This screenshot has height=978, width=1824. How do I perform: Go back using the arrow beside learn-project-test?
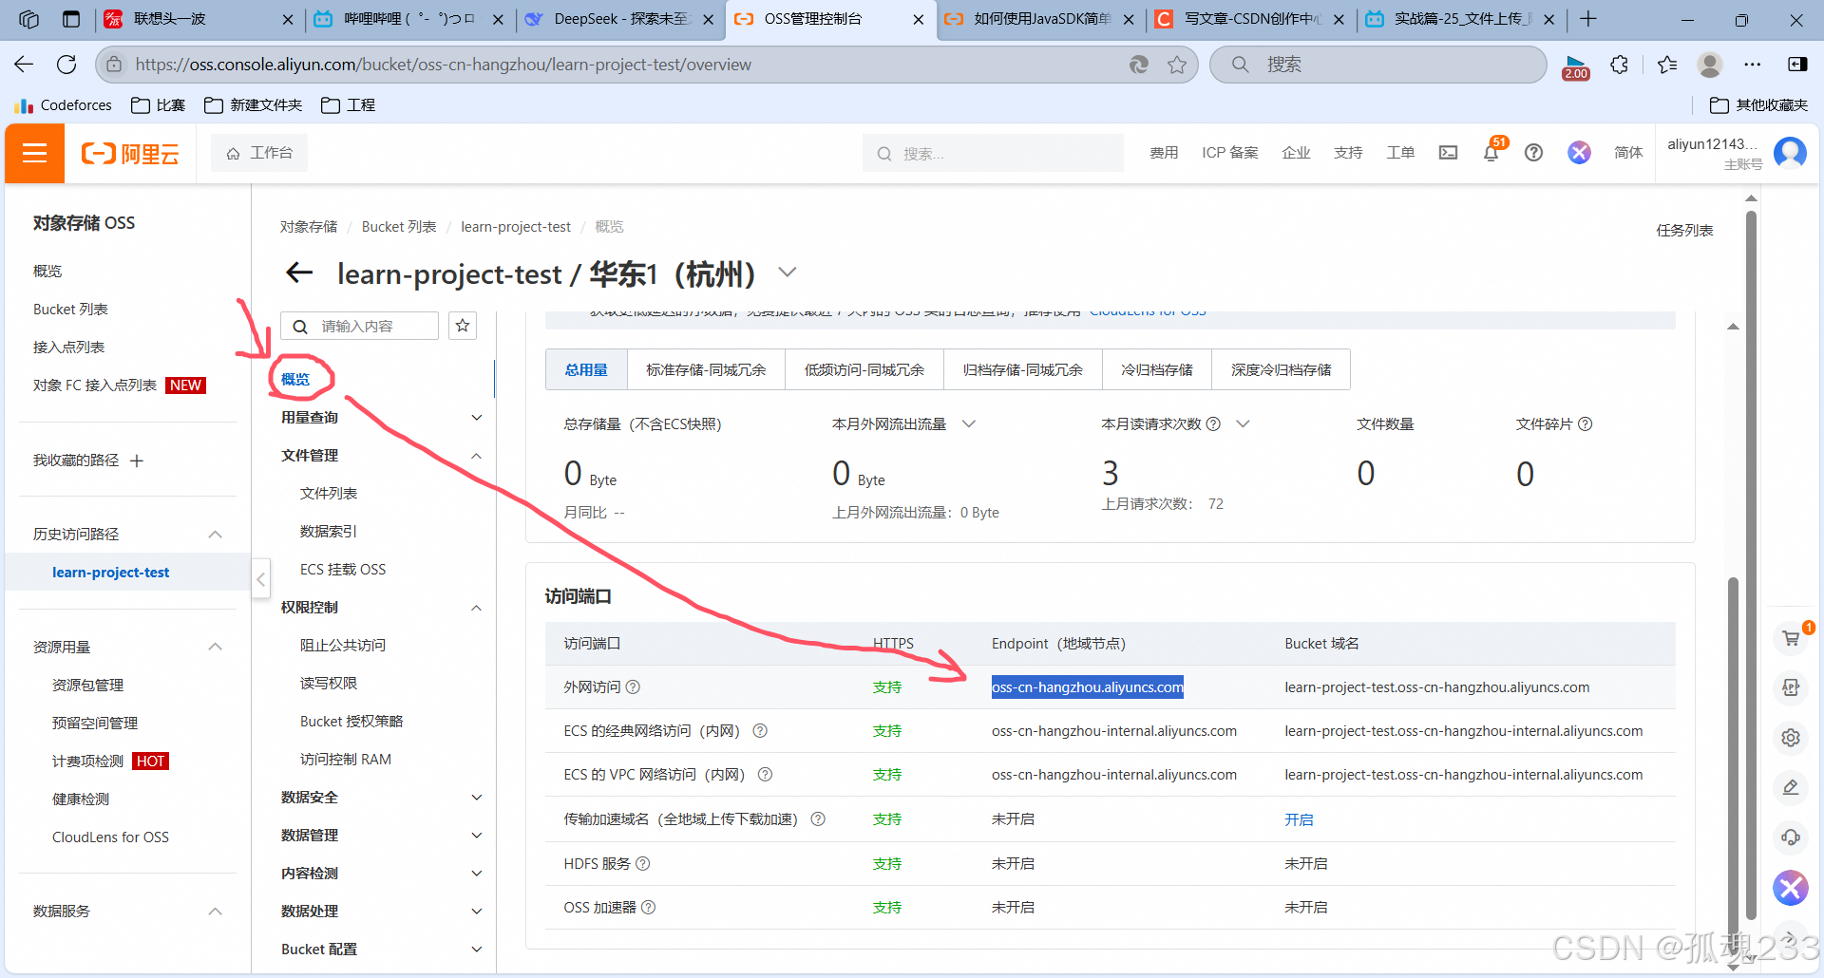299,273
